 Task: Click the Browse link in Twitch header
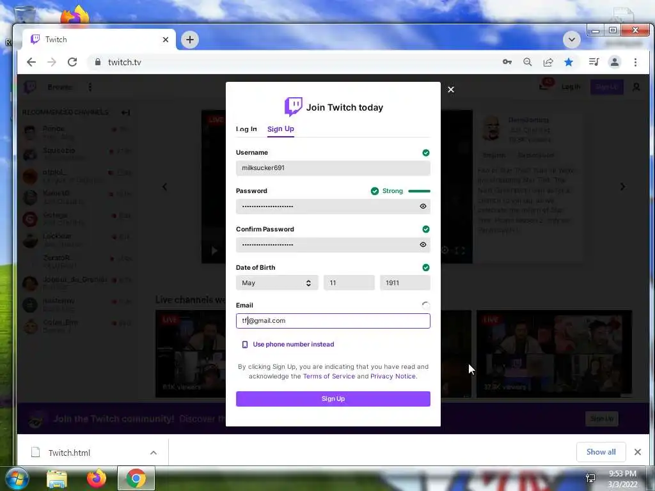point(59,87)
